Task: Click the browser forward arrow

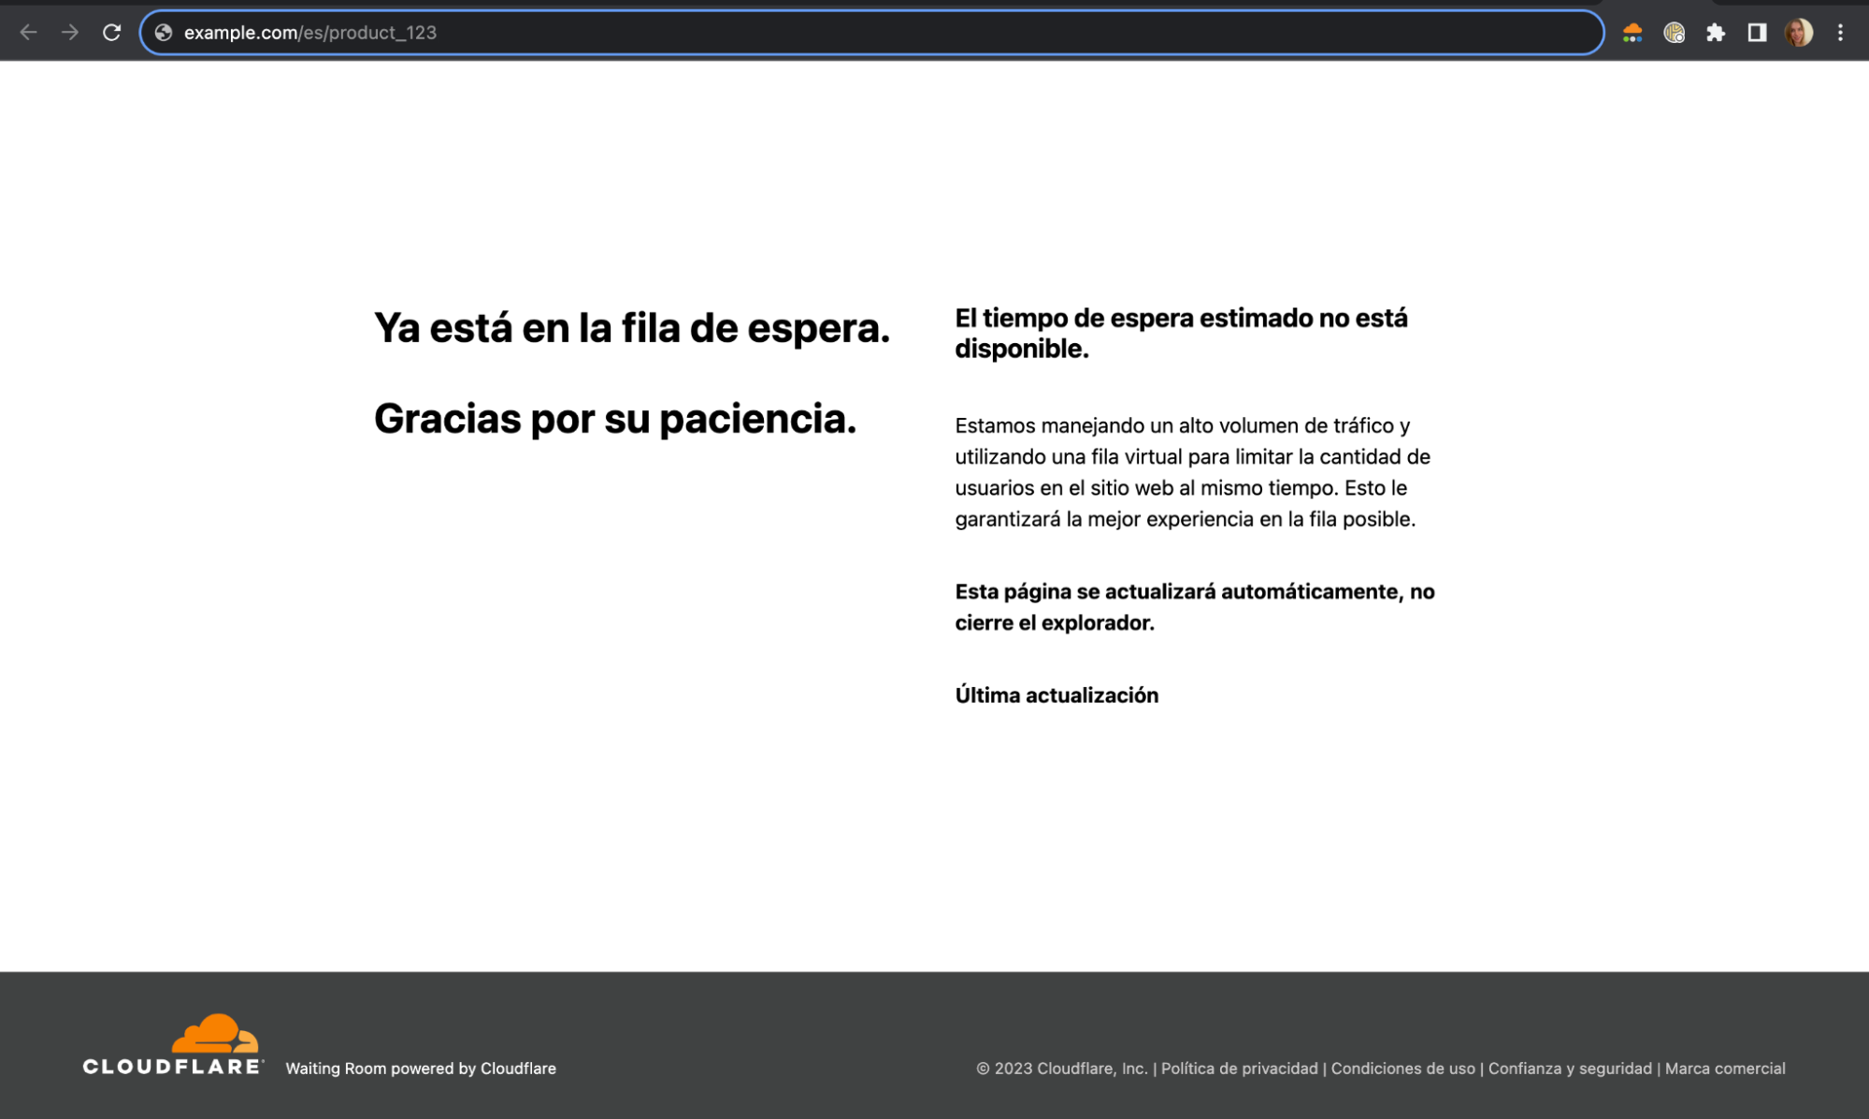Action: click(70, 33)
